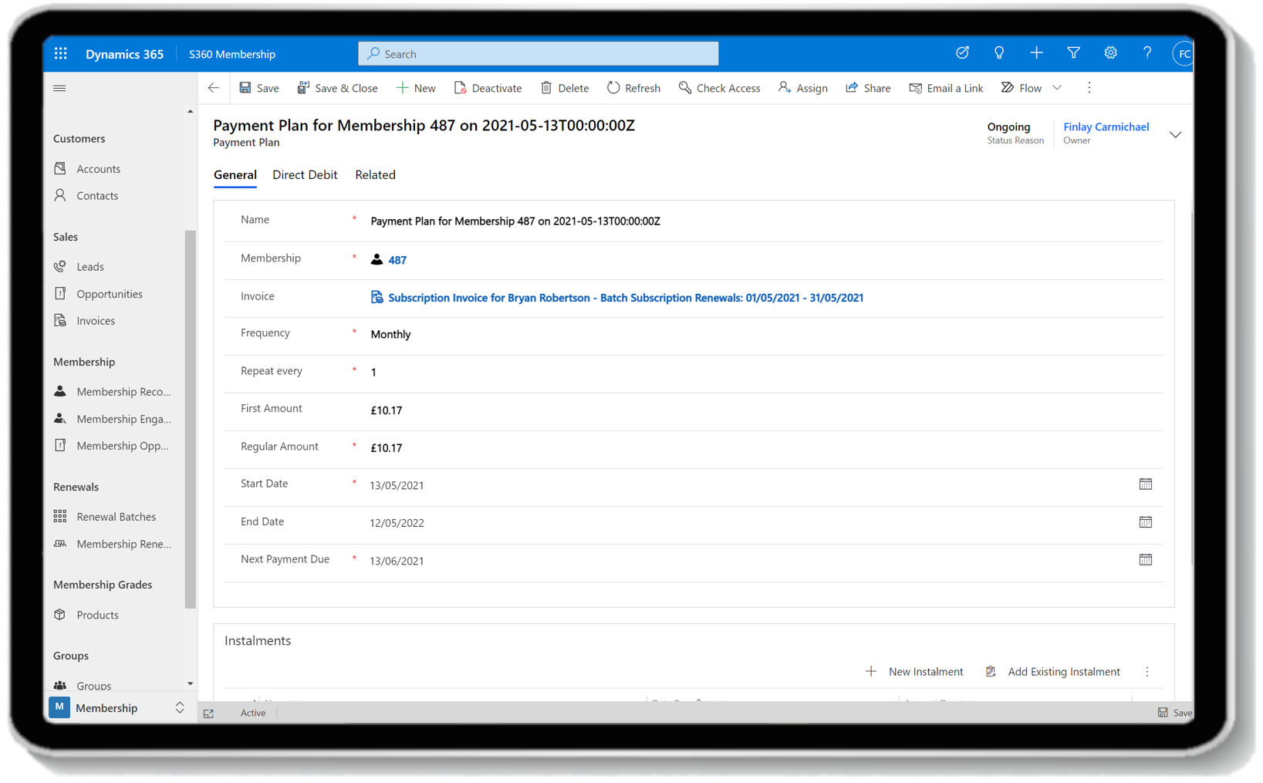Click the sidebar vertical scrollbar

[190, 419]
